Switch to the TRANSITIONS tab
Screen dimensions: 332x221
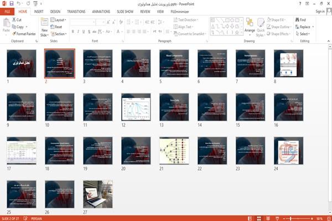(76, 12)
